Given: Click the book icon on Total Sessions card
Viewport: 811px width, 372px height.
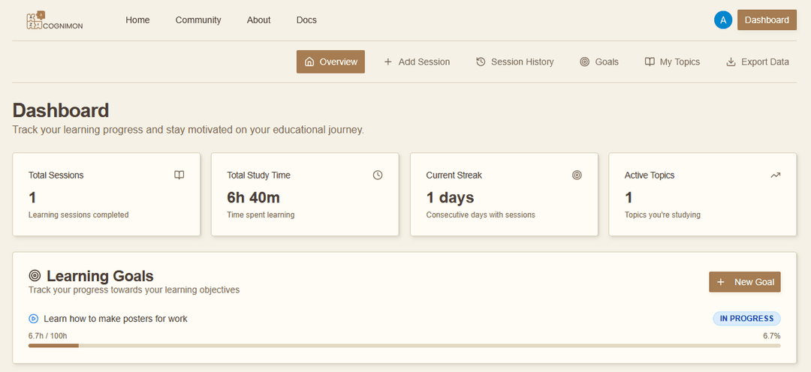Looking at the screenshot, I should pyautogui.click(x=179, y=175).
